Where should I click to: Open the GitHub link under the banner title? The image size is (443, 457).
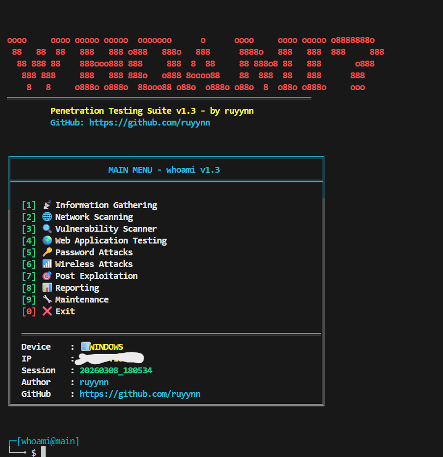click(149, 123)
